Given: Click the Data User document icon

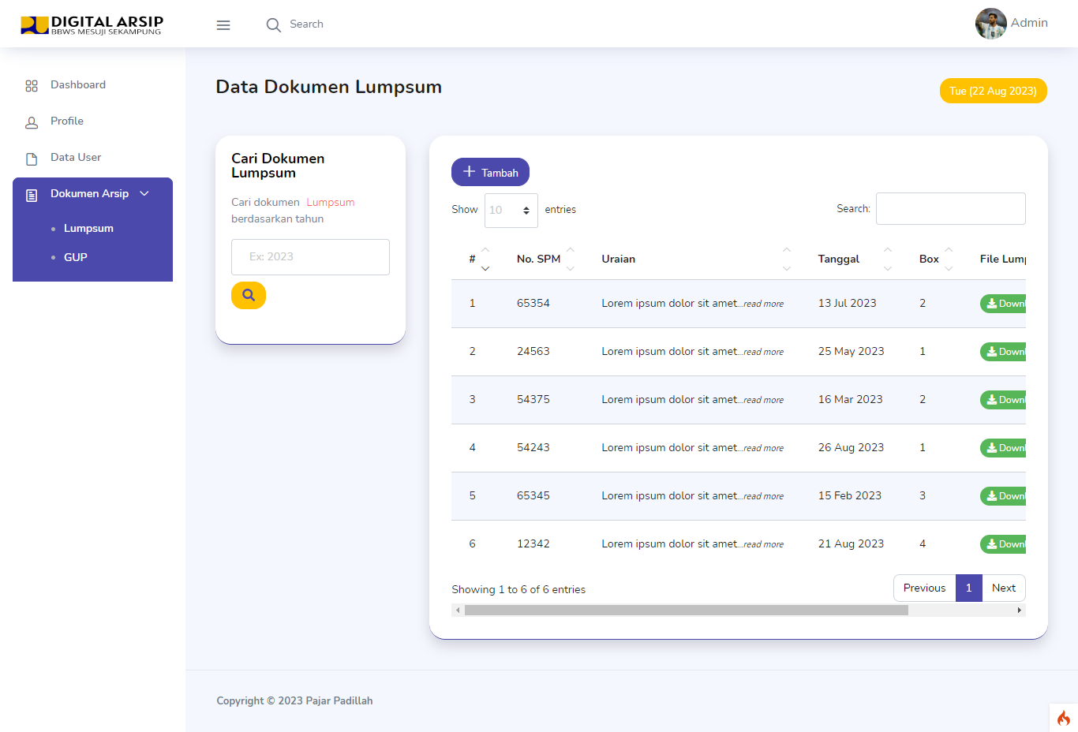Looking at the screenshot, I should 32,157.
